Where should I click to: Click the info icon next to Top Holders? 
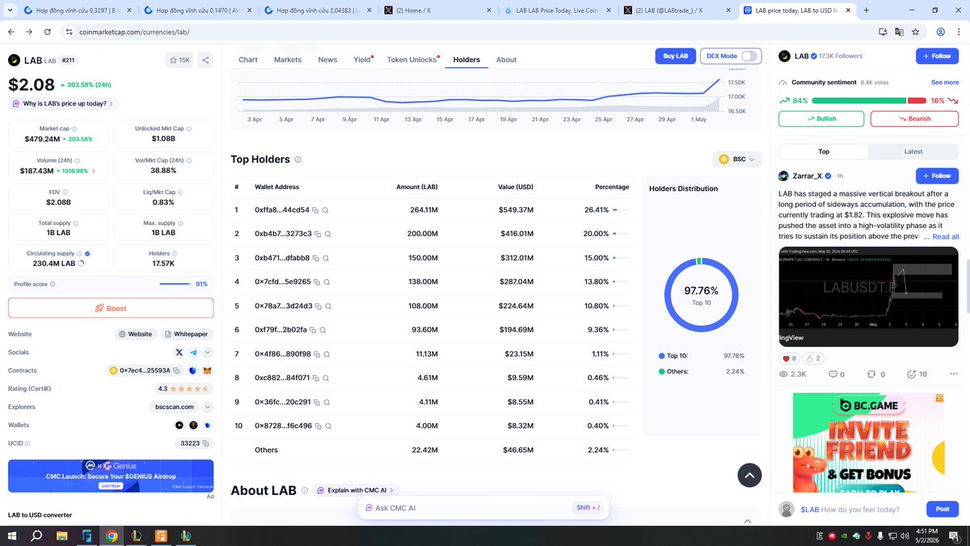(298, 160)
